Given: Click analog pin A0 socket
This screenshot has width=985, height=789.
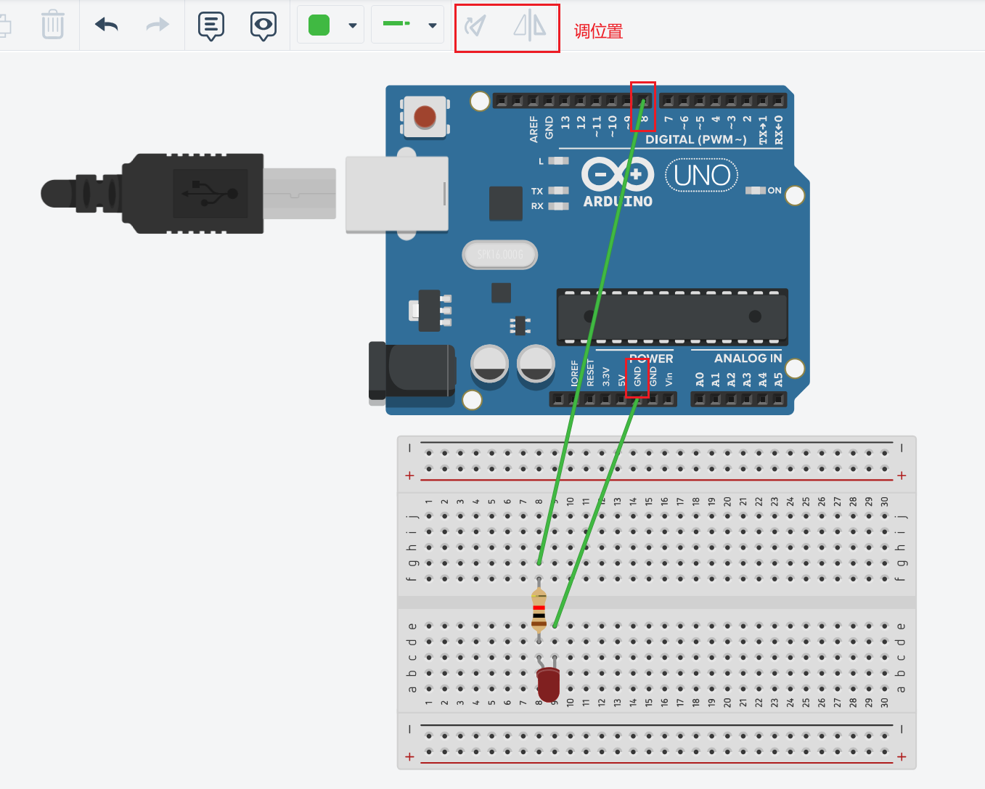Looking at the screenshot, I should 700,399.
